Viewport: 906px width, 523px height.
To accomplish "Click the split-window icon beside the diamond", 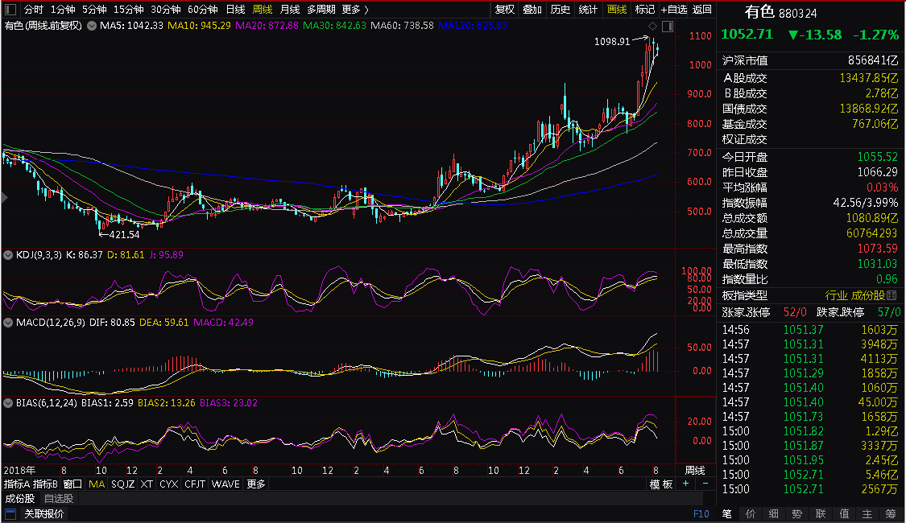I will [x=668, y=26].
